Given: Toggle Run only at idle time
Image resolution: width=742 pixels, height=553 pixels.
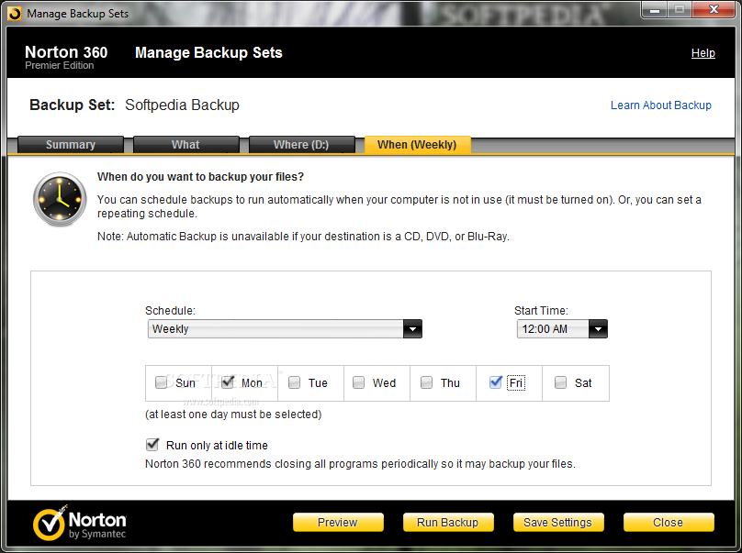Looking at the screenshot, I should (x=152, y=445).
